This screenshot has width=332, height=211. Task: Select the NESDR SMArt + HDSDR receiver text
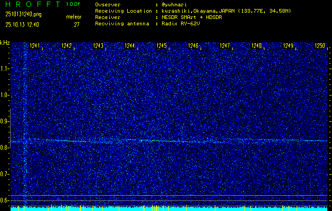click(x=193, y=17)
